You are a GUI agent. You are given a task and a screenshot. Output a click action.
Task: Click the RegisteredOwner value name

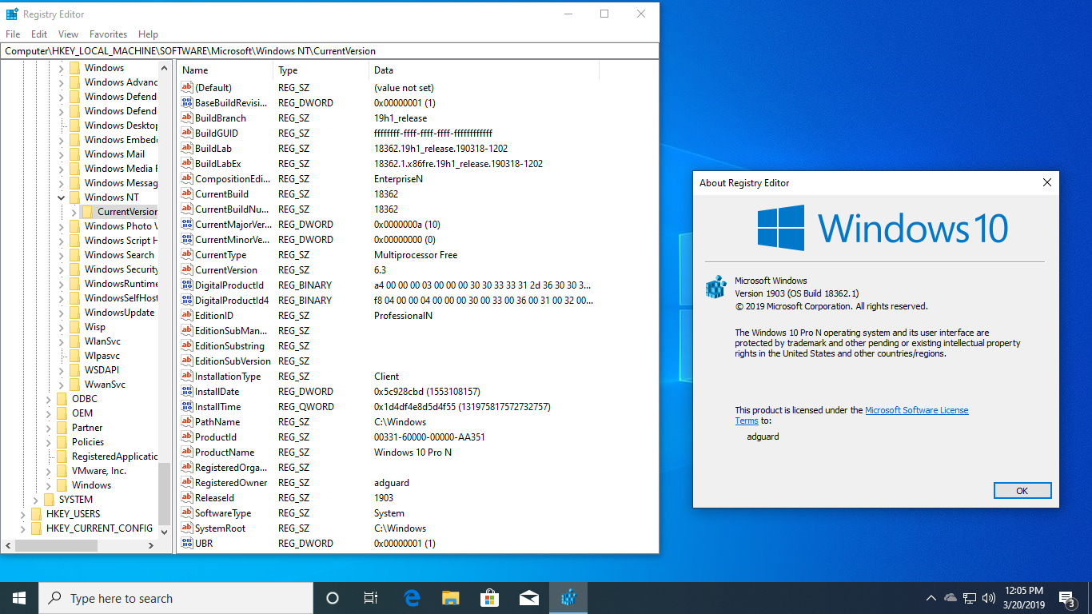[x=231, y=483]
